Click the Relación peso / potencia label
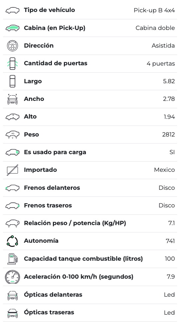This screenshot has width=181, height=325. [75, 223]
